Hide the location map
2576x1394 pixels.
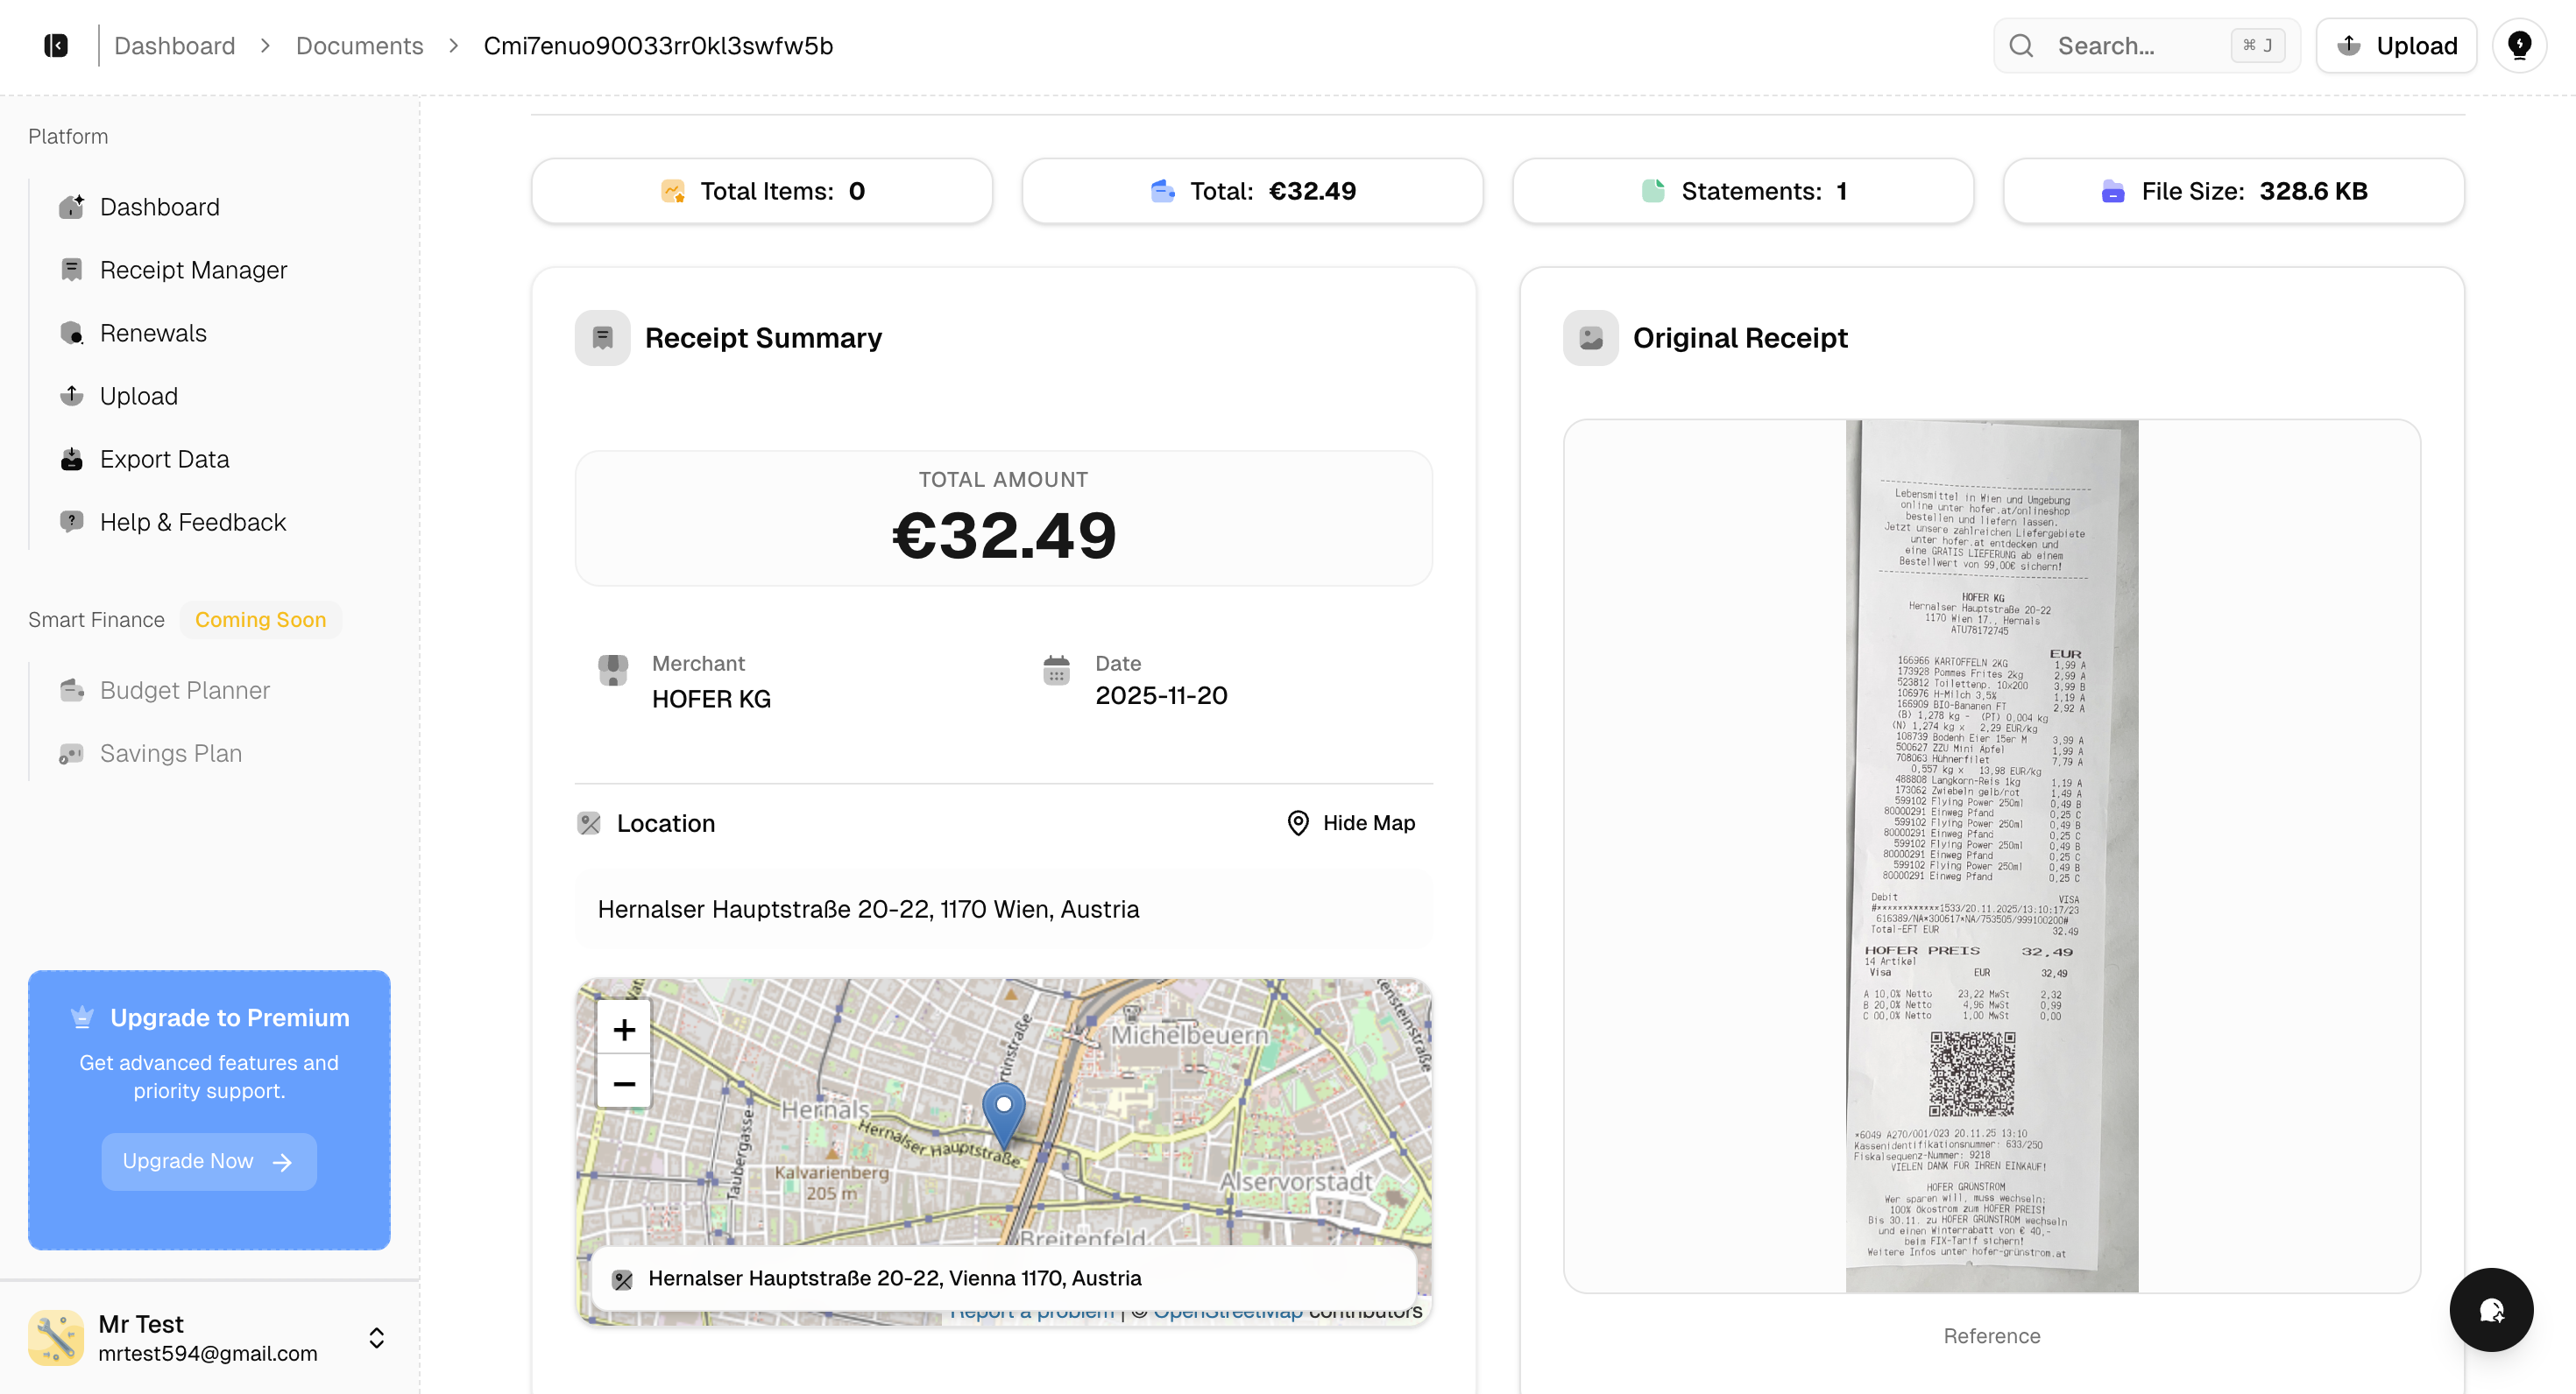pos(1351,823)
